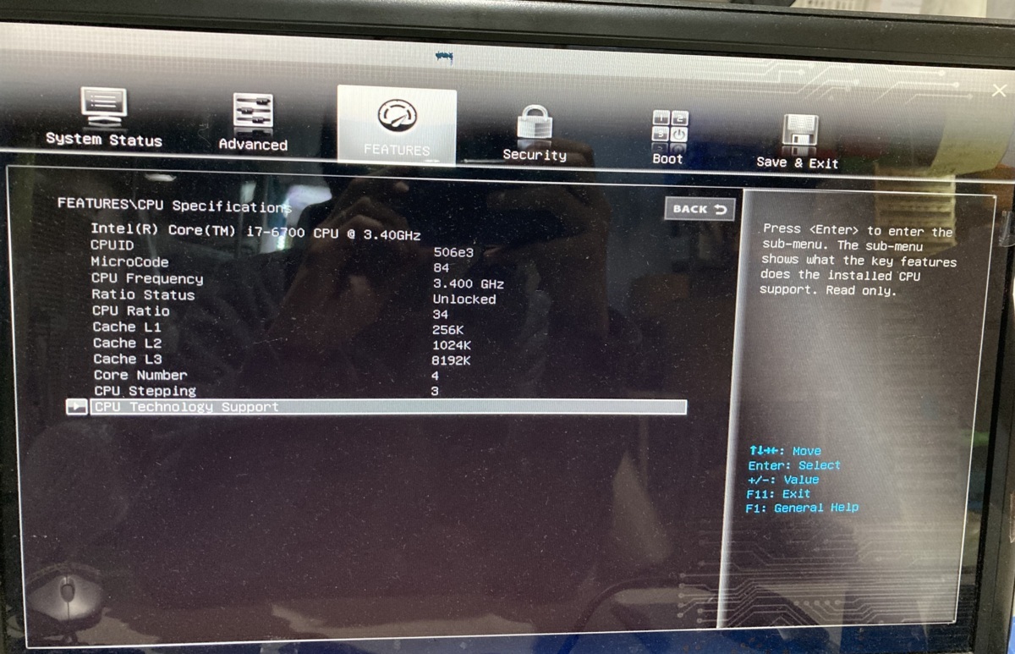Go to the Security tab label

click(x=535, y=155)
